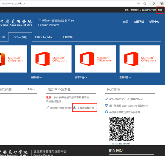Select the Office 2019 product tile
This screenshot has width=165, height=156.
pyautogui.click(x=51, y=59)
